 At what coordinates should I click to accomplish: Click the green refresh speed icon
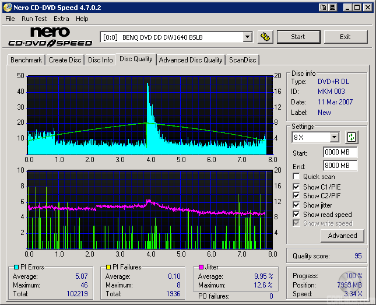click(352, 138)
